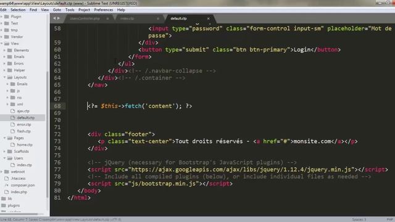The image size is (395, 222).
Task: Click the googleapis jQuery URL on line 77
Action: coord(241,170)
